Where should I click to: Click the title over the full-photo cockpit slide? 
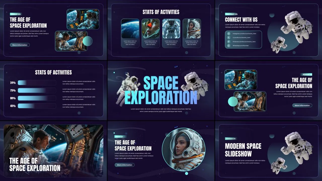(35, 164)
